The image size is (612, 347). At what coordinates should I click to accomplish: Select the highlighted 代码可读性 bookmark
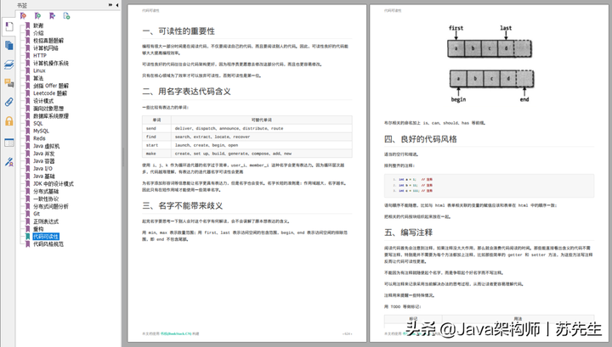(46, 237)
